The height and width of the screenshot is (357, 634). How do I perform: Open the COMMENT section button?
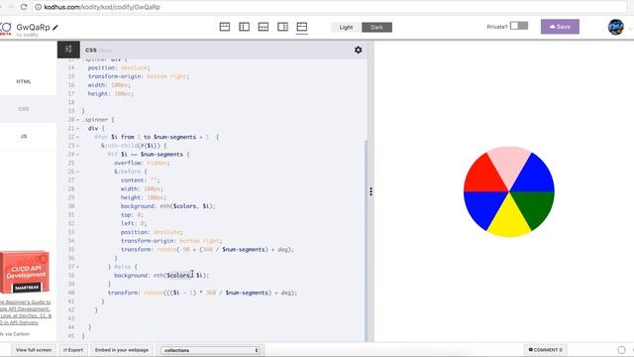coord(546,350)
